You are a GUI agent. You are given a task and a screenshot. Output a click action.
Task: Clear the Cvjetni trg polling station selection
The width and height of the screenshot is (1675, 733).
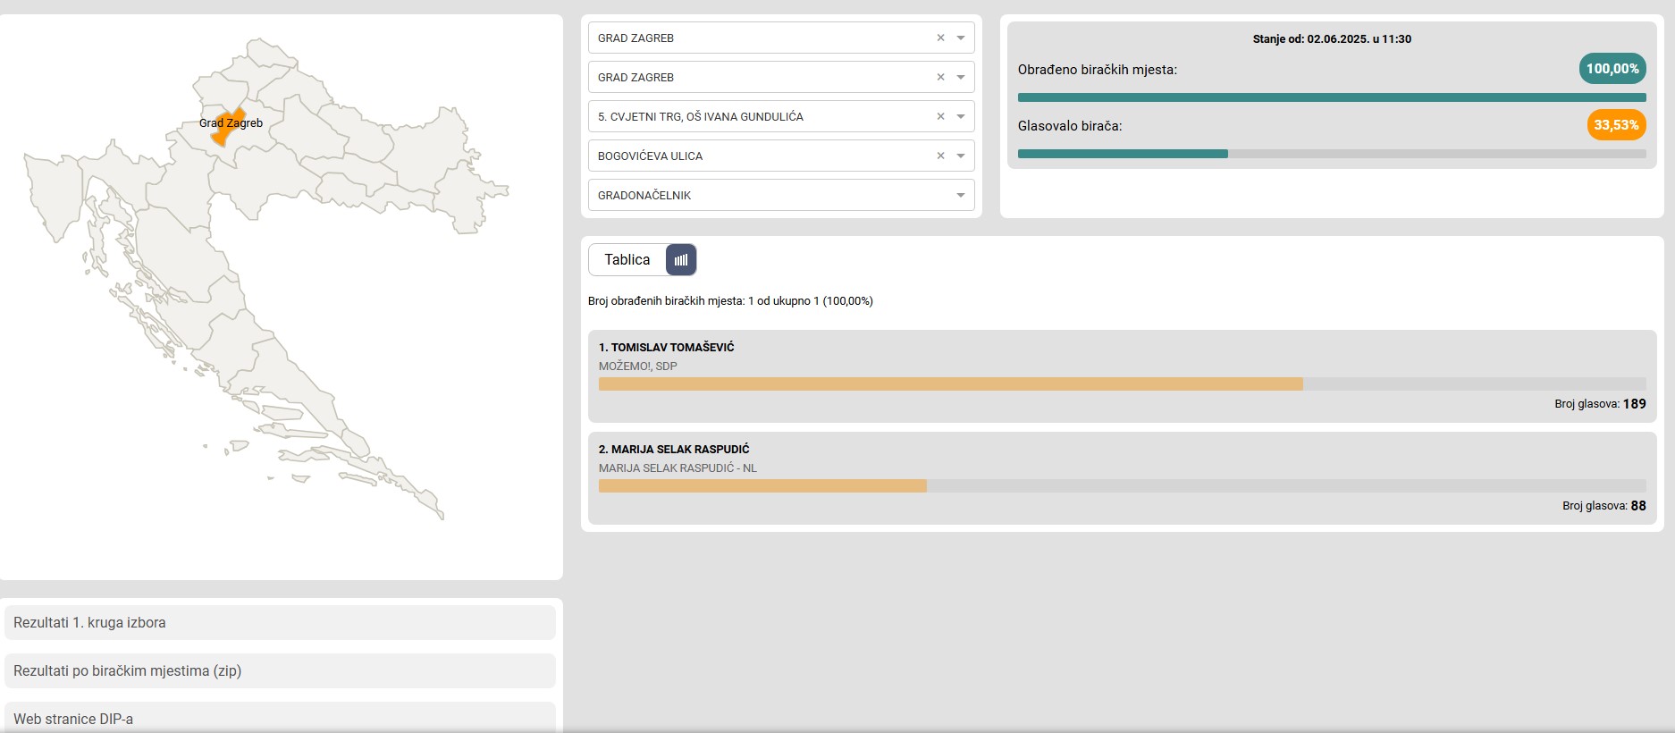coord(940,117)
